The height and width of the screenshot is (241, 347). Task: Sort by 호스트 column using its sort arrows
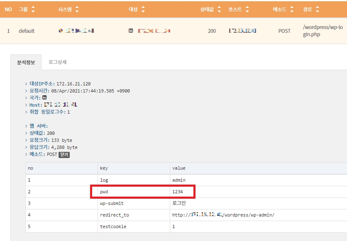click(x=247, y=9)
